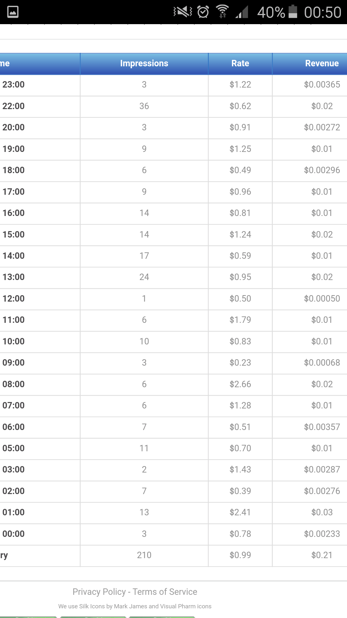Image resolution: width=347 pixels, height=618 pixels.
Task: Tap the cellular signal strength icon
Action: (242, 12)
